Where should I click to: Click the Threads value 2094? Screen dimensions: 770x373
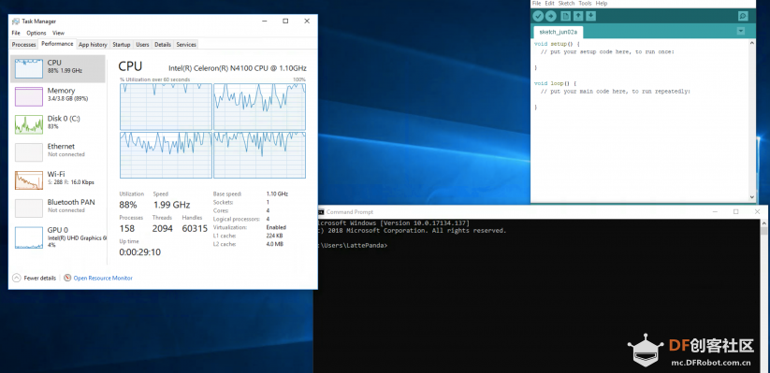(163, 229)
